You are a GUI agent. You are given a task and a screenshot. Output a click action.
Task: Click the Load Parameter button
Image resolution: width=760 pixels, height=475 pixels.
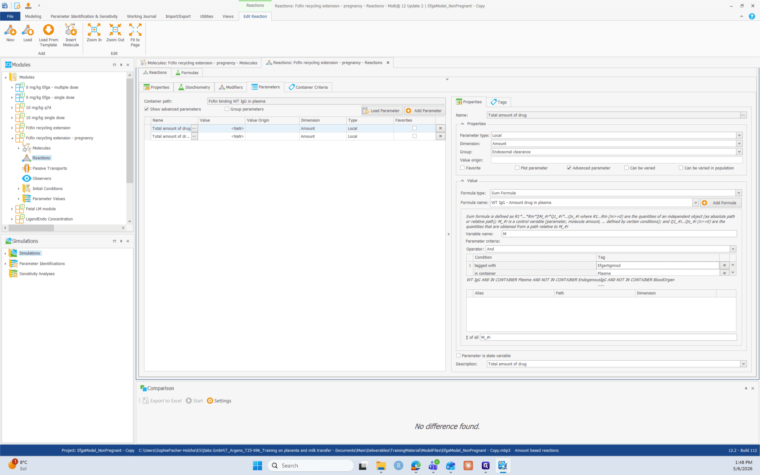[x=382, y=111]
